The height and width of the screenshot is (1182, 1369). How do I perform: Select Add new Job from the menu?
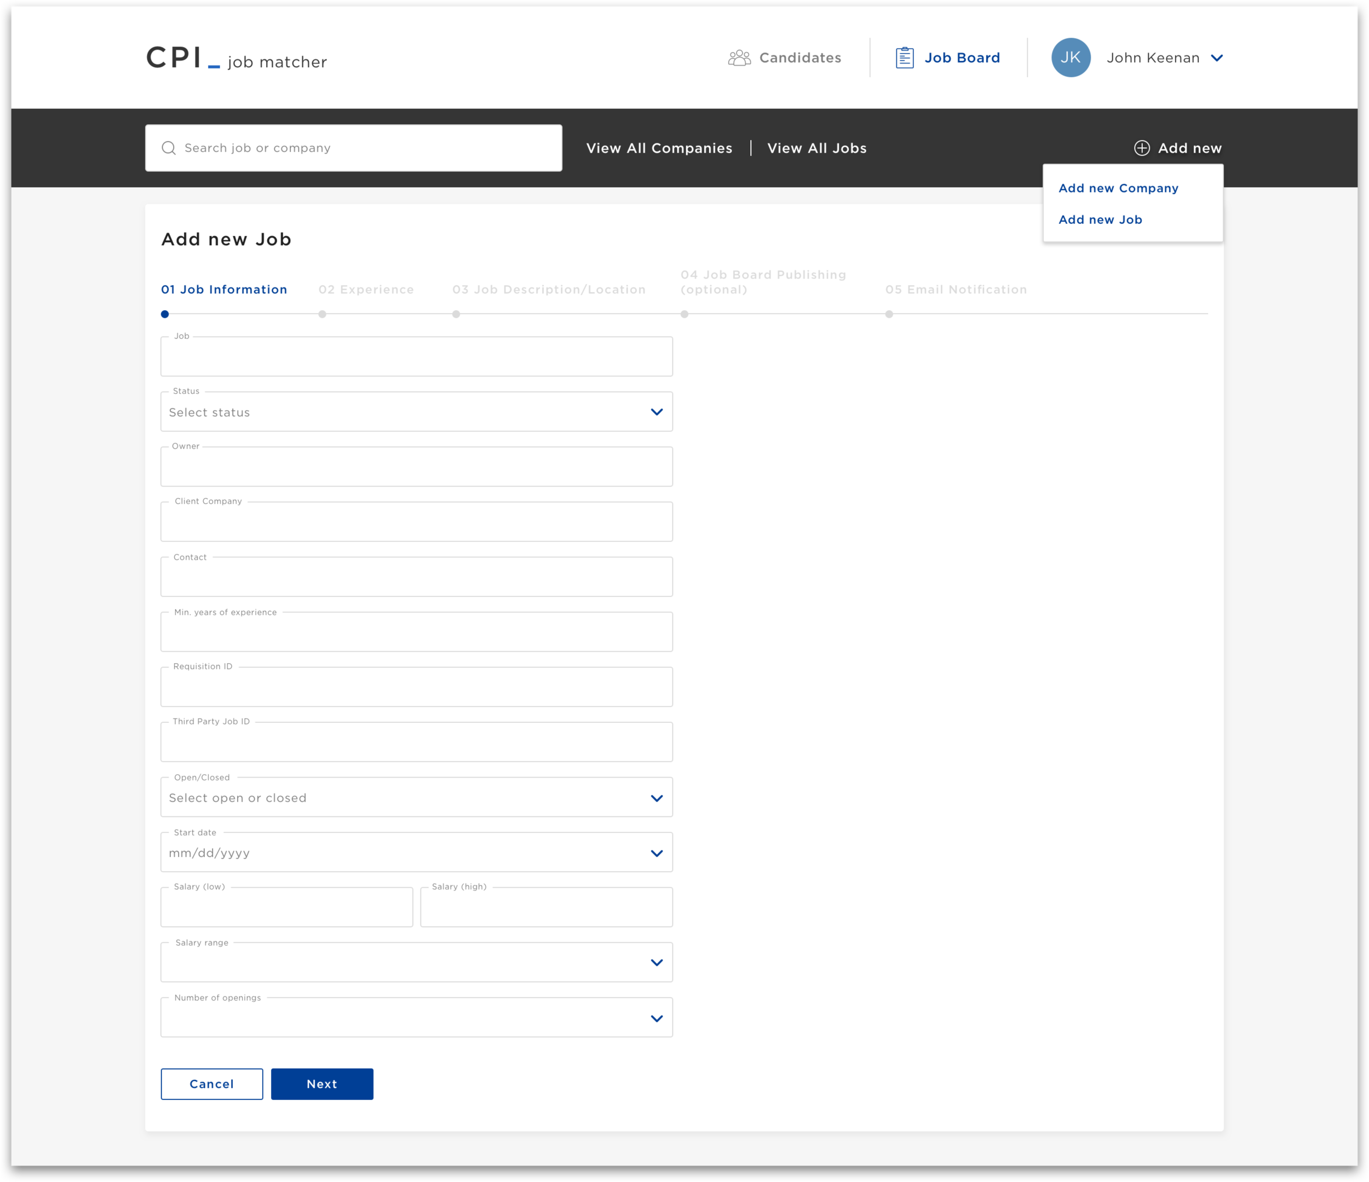(x=1100, y=219)
